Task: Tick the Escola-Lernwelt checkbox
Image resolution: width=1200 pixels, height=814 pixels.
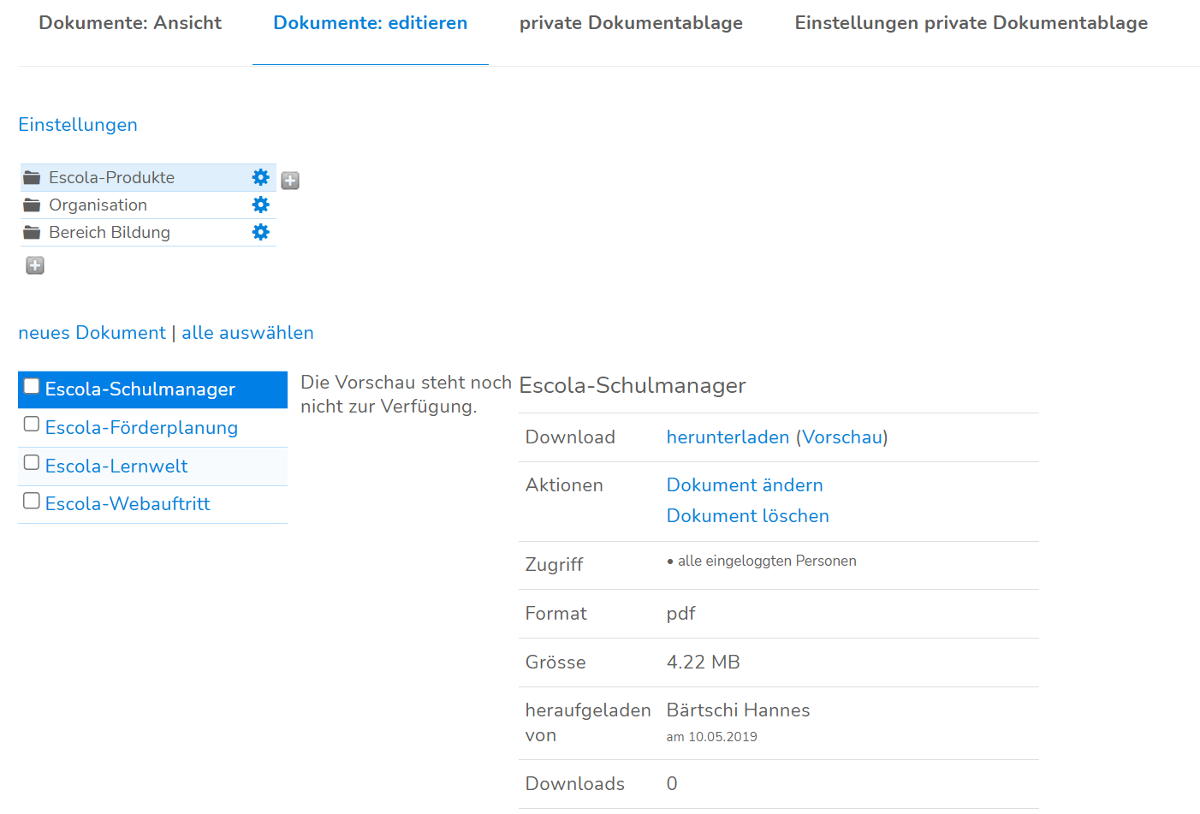Action: click(32, 463)
